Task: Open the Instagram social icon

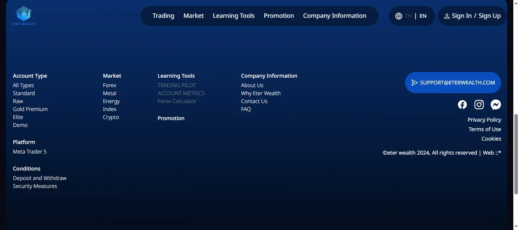Action: click(479, 105)
